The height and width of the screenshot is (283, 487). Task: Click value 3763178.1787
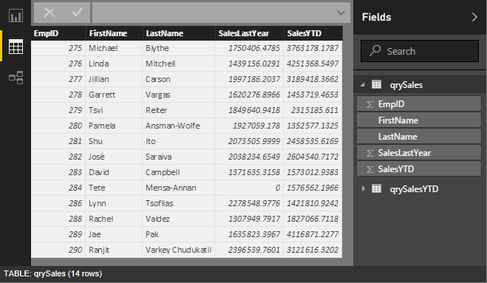tap(313, 48)
